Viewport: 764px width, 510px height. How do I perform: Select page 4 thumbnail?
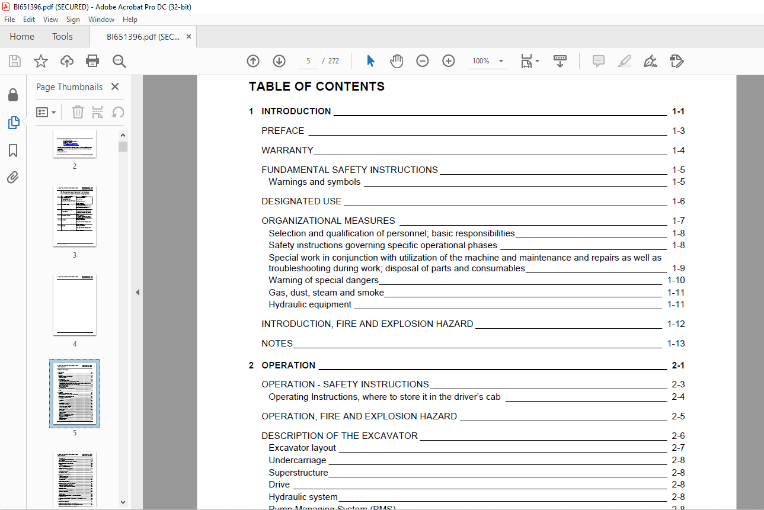[x=75, y=304]
